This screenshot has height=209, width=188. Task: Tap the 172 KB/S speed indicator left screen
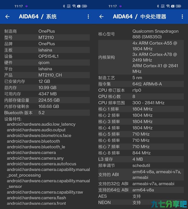pyautogui.click(x=69, y=6)
